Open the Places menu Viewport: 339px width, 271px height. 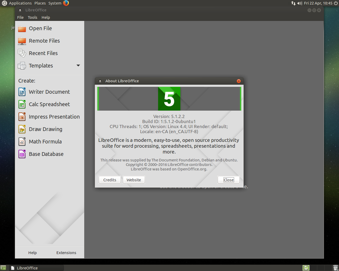coord(40,3)
